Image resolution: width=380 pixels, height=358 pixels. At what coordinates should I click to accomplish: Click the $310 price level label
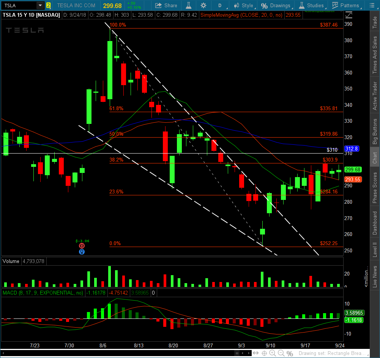pos(332,150)
